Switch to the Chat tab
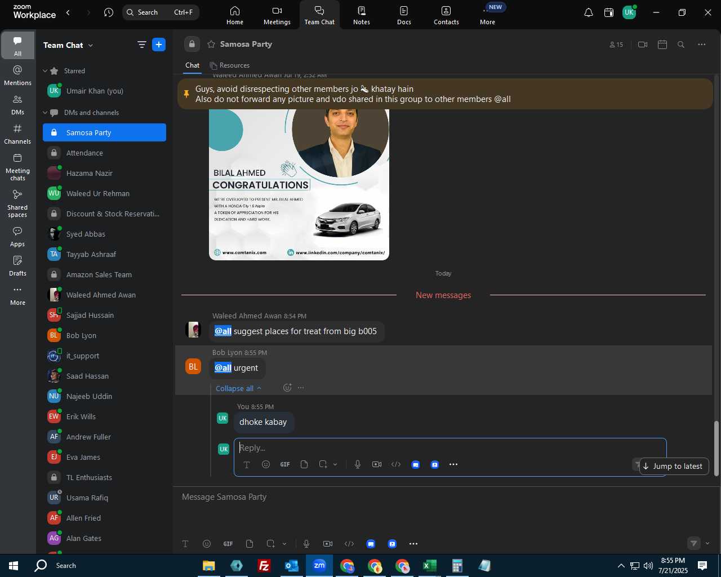 pos(193,65)
